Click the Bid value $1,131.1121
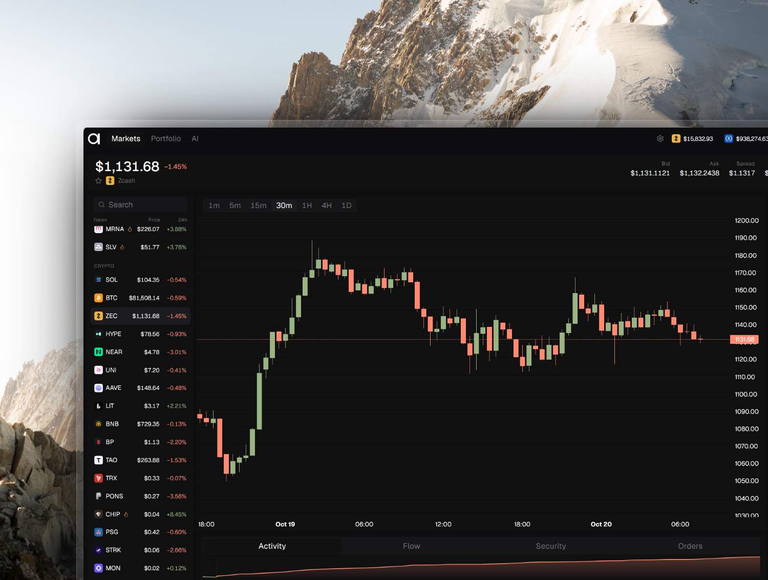Image resolution: width=768 pixels, height=580 pixels. point(650,173)
